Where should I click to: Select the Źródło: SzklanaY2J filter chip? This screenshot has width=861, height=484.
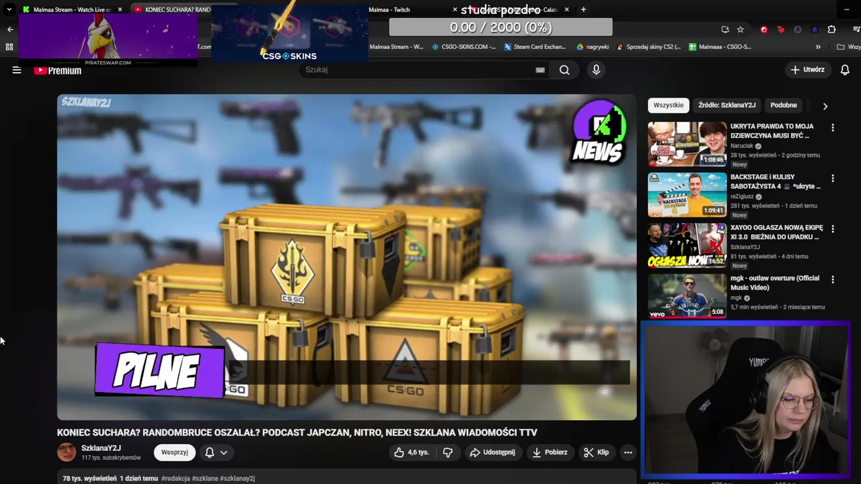726,105
